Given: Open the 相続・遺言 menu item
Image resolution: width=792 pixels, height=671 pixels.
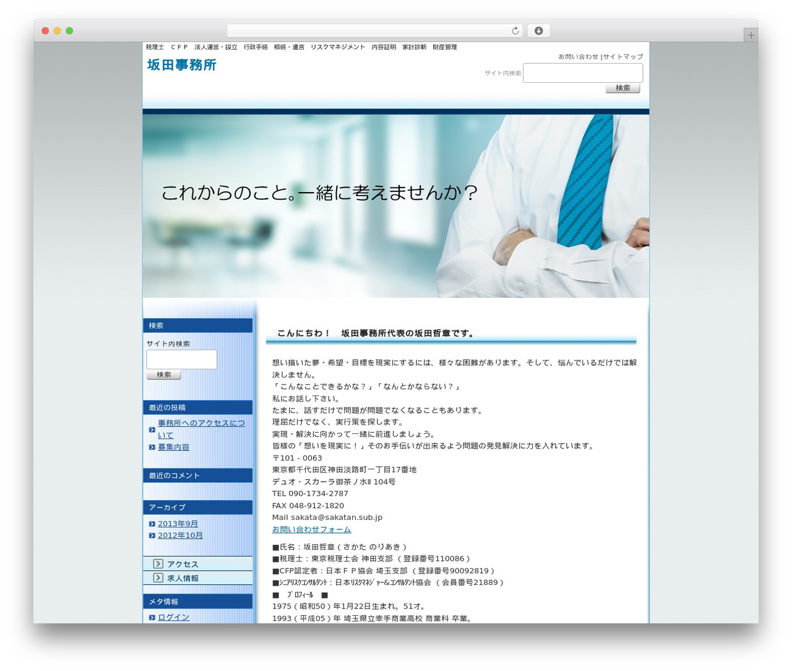Looking at the screenshot, I should (x=289, y=47).
